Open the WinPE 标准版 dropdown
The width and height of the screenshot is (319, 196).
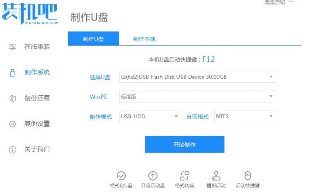tap(198, 97)
